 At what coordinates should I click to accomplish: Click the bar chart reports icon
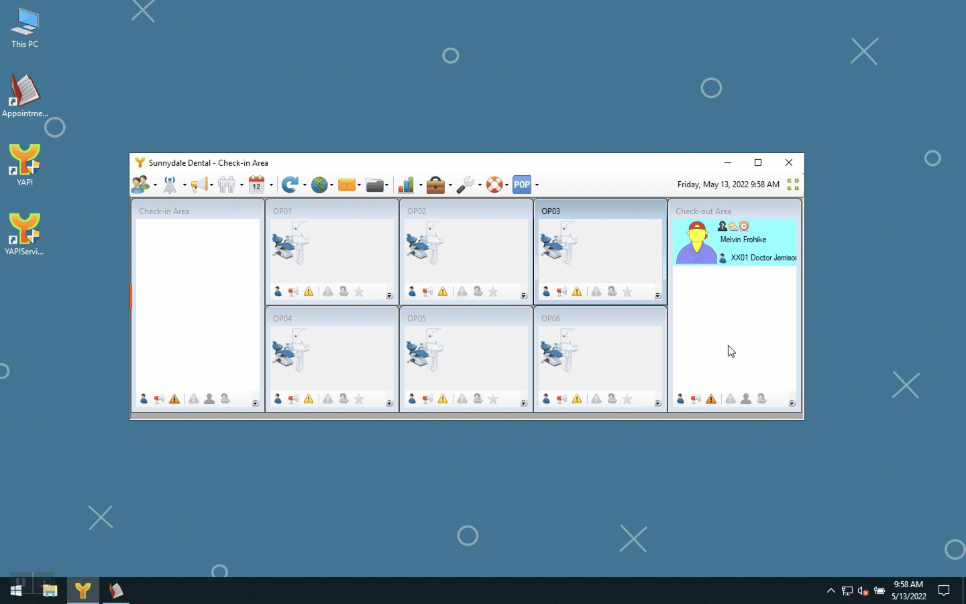point(406,185)
